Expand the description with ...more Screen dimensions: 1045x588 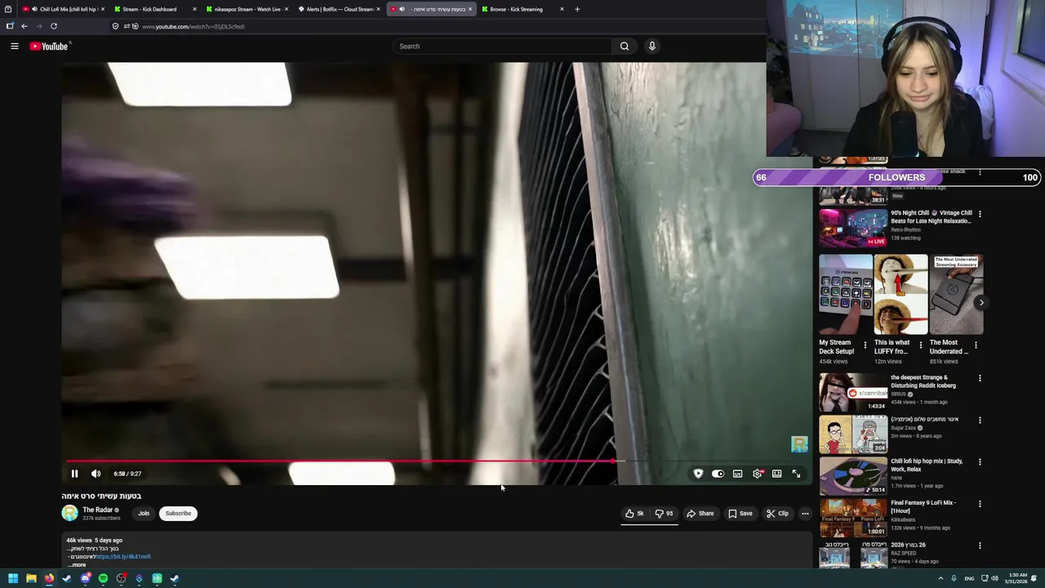pos(77,564)
